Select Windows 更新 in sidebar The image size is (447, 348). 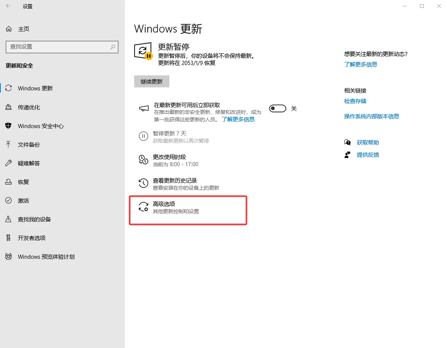coord(35,88)
